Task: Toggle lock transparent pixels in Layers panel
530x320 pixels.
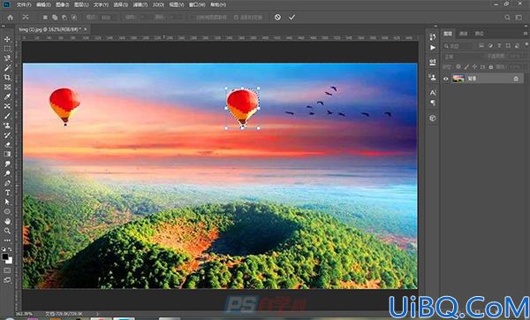Action: coord(458,67)
